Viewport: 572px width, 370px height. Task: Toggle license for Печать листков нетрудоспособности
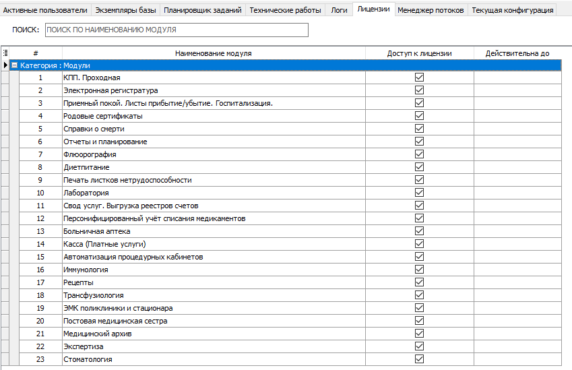420,180
